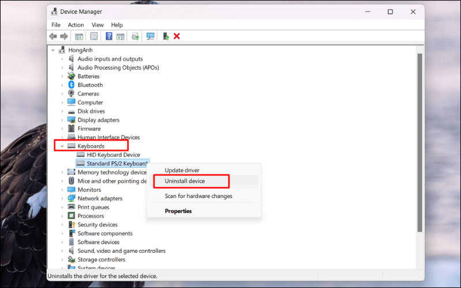Select the Processors icon
This screenshot has height=288, width=461.
pos(71,215)
